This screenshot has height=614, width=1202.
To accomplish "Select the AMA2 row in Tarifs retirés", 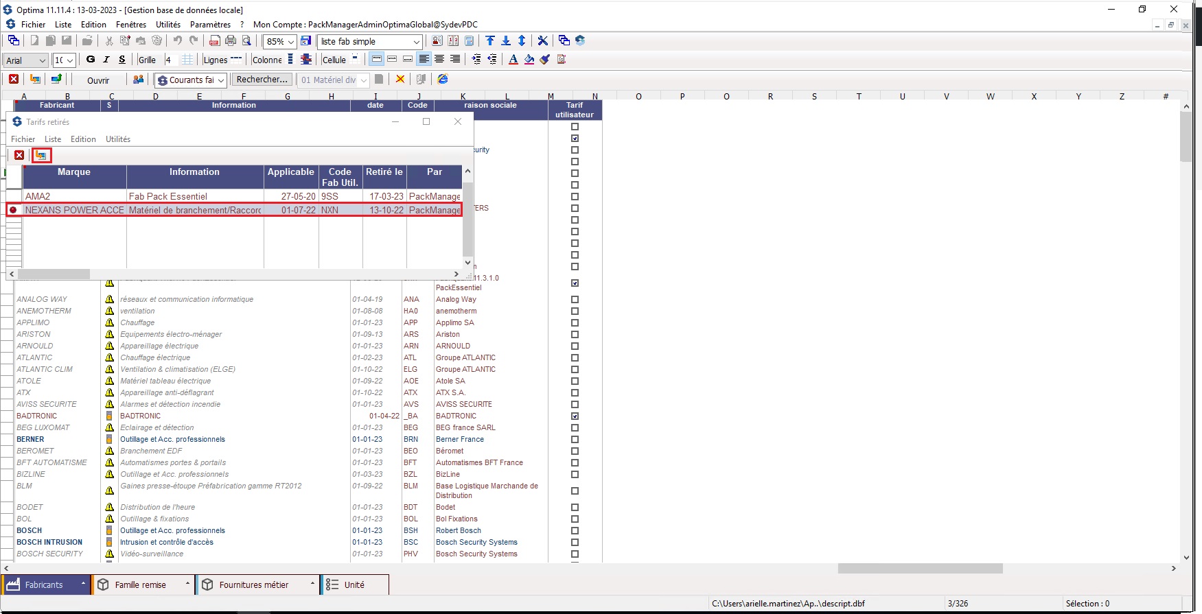I will click(234, 196).
